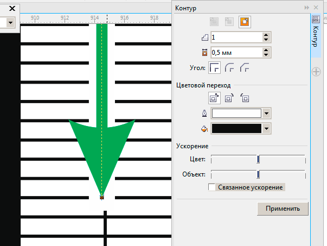
Task: Click the Объект acceleration slider handle
Action: point(258,174)
